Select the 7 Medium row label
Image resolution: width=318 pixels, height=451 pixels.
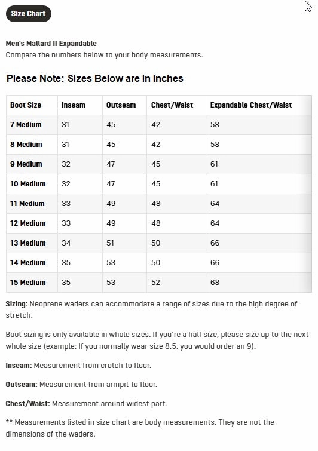click(x=26, y=124)
